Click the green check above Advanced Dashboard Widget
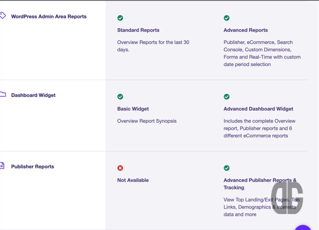Viewport: 319px width, 230px height. click(227, 97)
